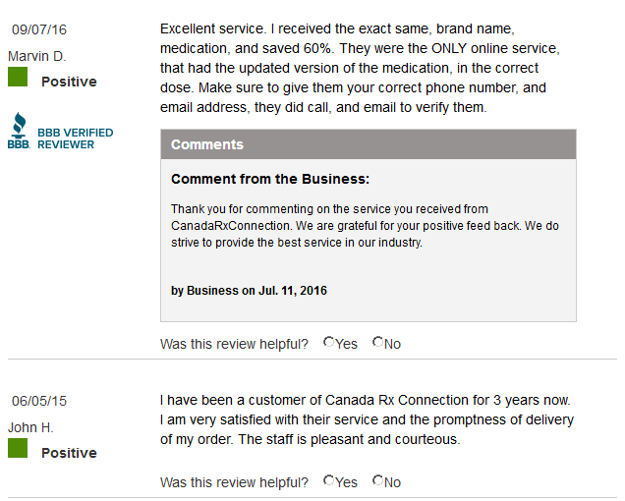Click Positive label under John H.
Viewport: 625px width, 501px height.
coord(70,453)
